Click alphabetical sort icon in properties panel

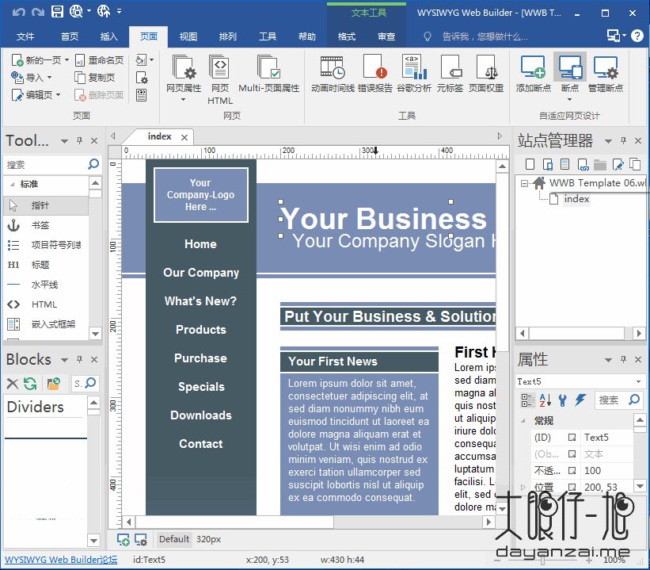(545, 400)
